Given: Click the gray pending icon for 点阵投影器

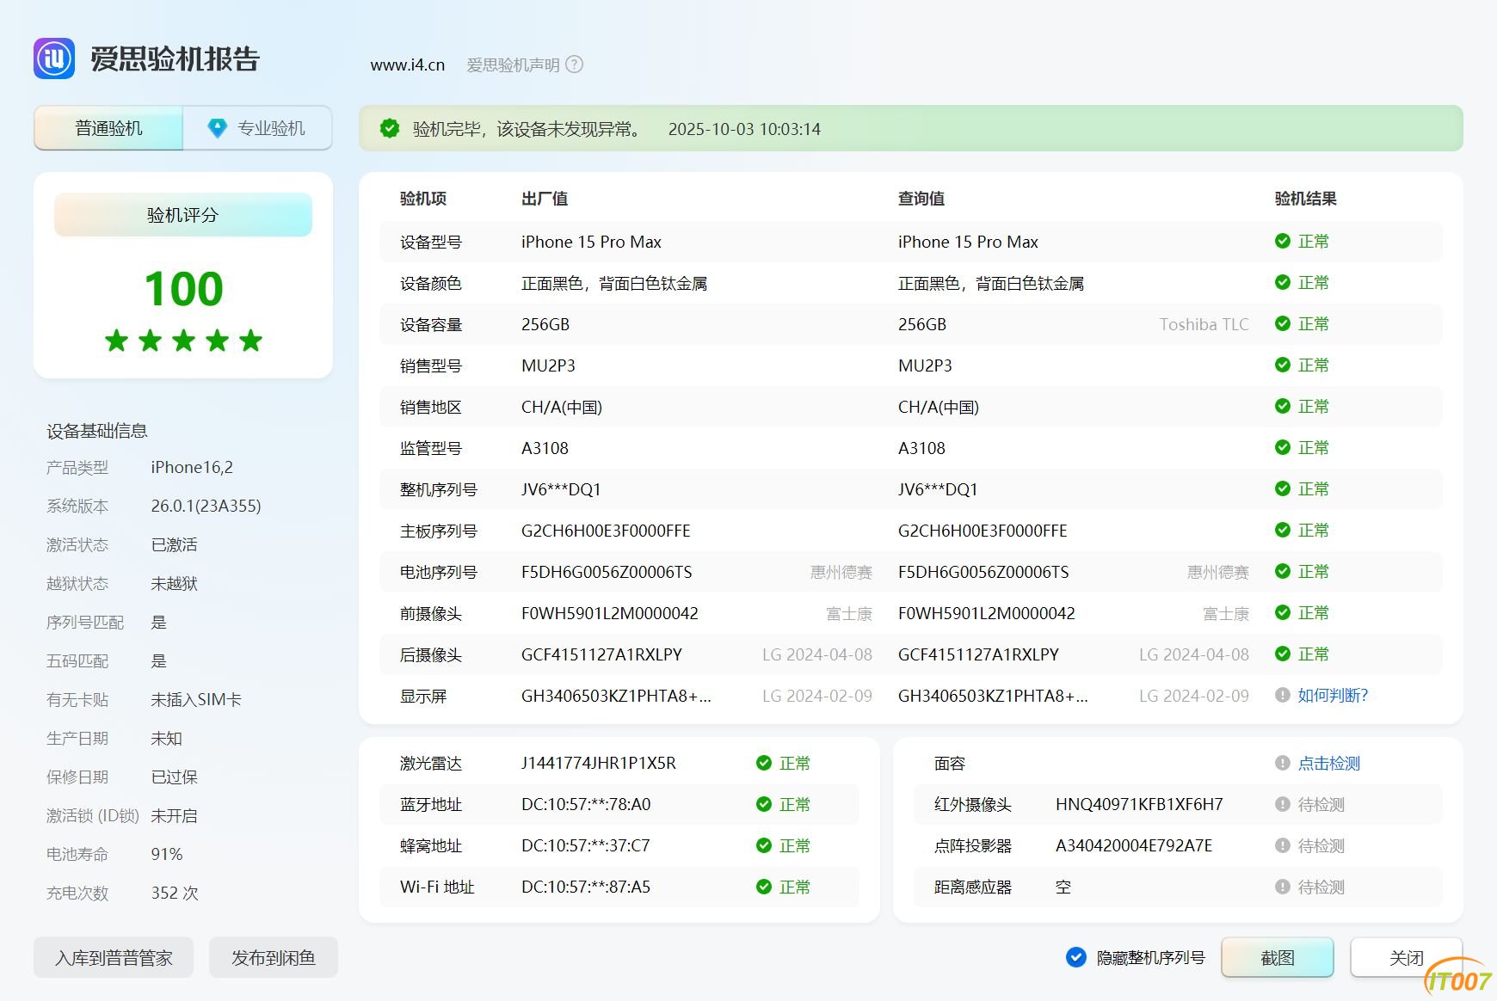Looking at the screenshot, I should click(x=1283, y=846).
